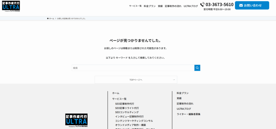The image size is (276, 129).
Task: Click the 検索 keyword input field
Action: click(133, 68)
